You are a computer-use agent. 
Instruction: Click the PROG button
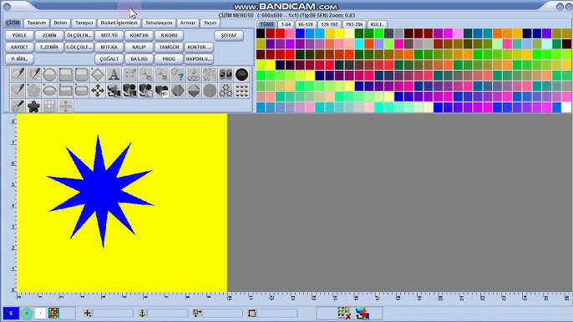[170, 58]
